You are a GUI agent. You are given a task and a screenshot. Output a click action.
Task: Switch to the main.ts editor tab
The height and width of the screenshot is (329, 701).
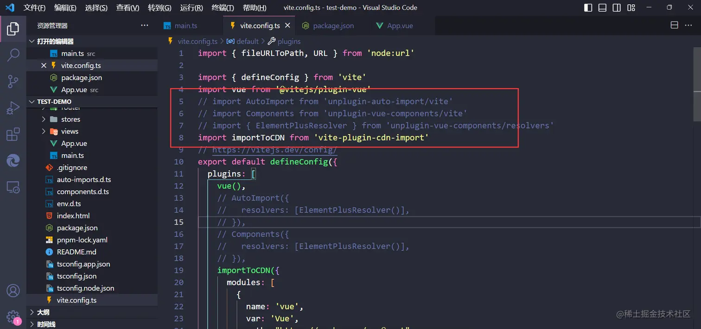[x=186, y=26]
